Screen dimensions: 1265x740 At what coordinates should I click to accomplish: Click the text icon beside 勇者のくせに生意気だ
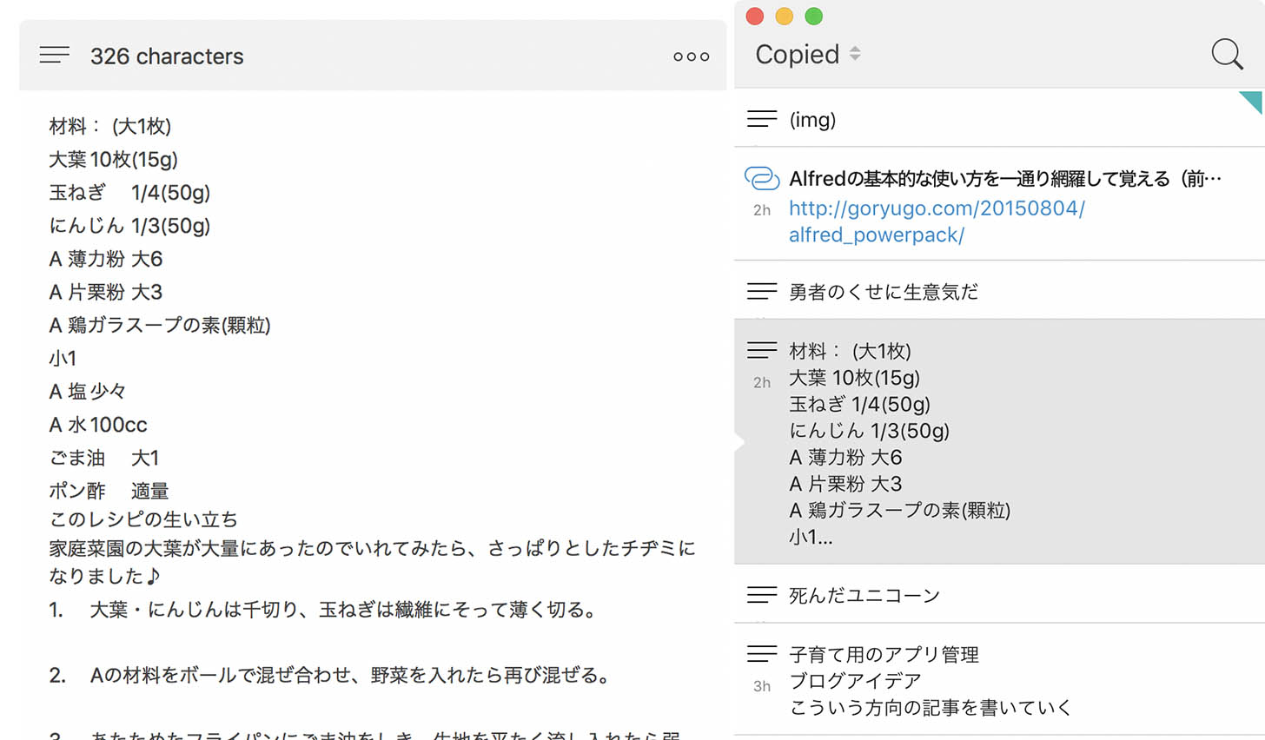(761, 291)
